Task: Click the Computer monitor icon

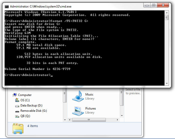Action: click(15, 95)
